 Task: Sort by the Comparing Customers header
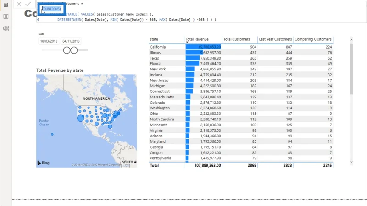313,39
